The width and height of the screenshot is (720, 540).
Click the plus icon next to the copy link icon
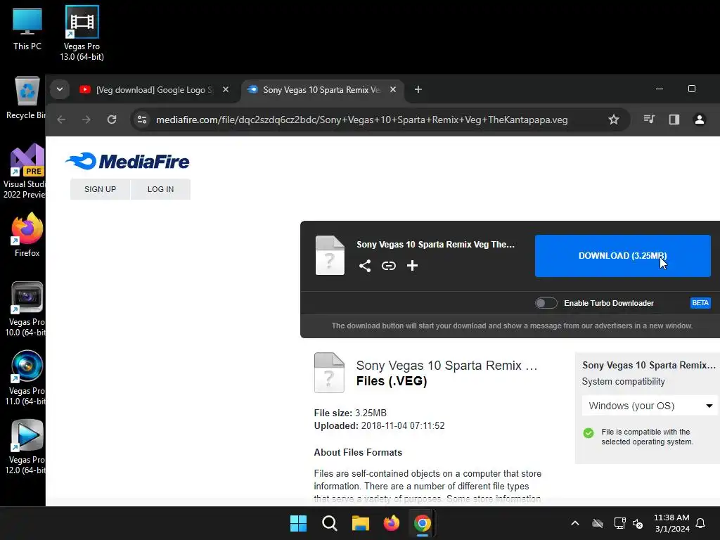pyautogui.click(x=412, y=265)
